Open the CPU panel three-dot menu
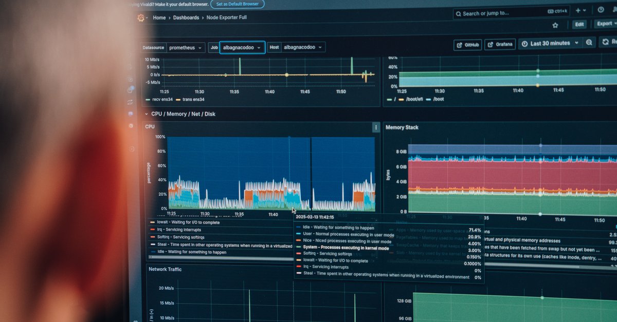This screenshot has width=617, height=322. (376, 127)
